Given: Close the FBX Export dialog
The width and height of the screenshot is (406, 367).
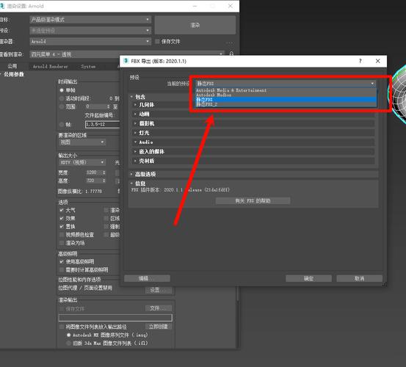Looking at the screenshot, I should pyautogui.click(x=378, y=61).
